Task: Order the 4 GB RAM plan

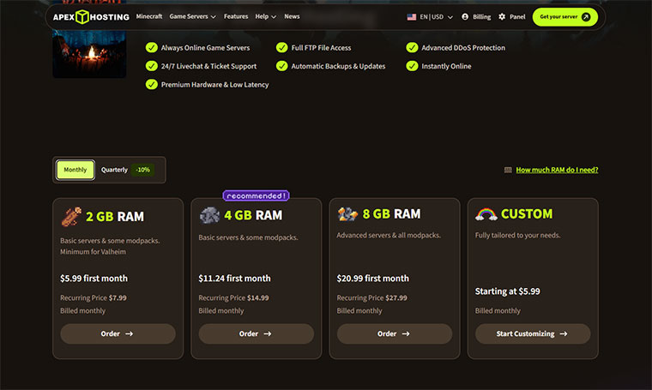Action: tap(257, 334)
